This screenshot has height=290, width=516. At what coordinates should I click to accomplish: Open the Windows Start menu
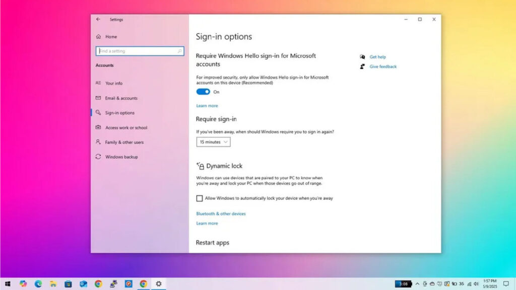tap(8, 284)
